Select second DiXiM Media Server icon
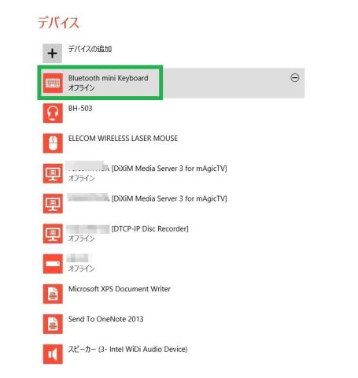 pyautogui.click(x=53, y=204)
